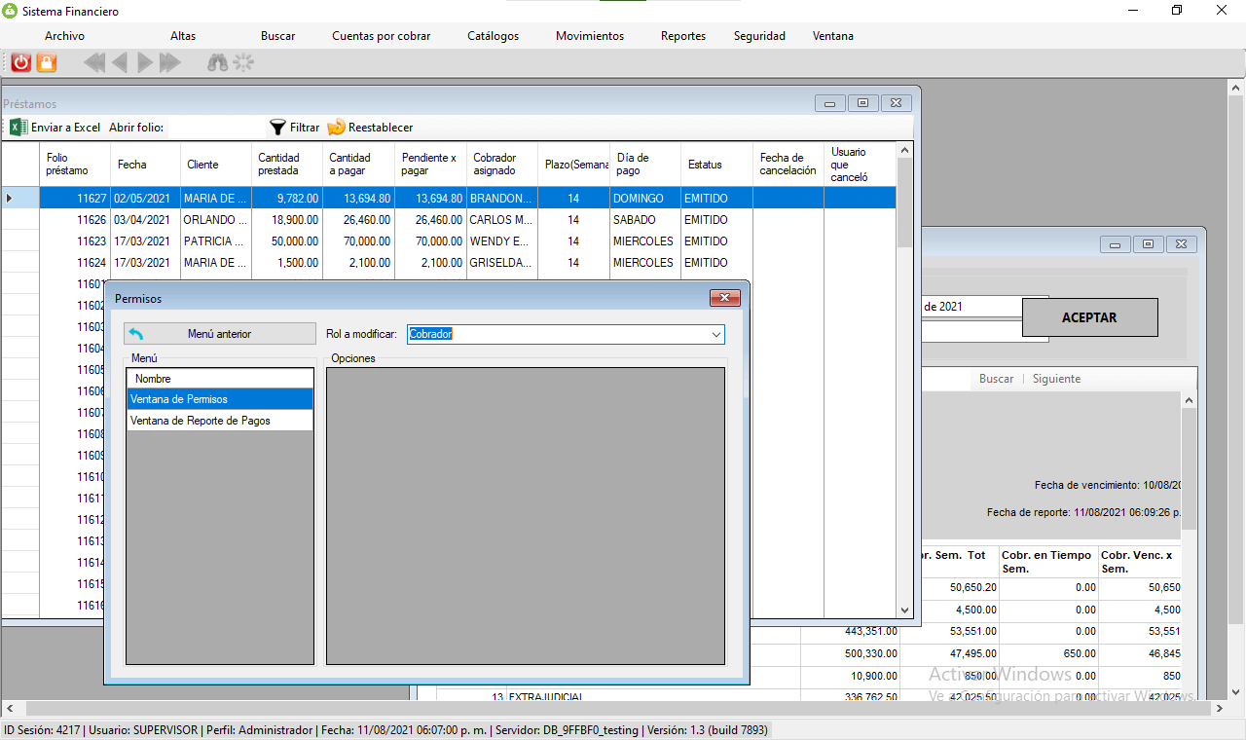The image size is (1246, 740).
Task: Open the Catálogos menu
Action: click(x=493, y=36)
